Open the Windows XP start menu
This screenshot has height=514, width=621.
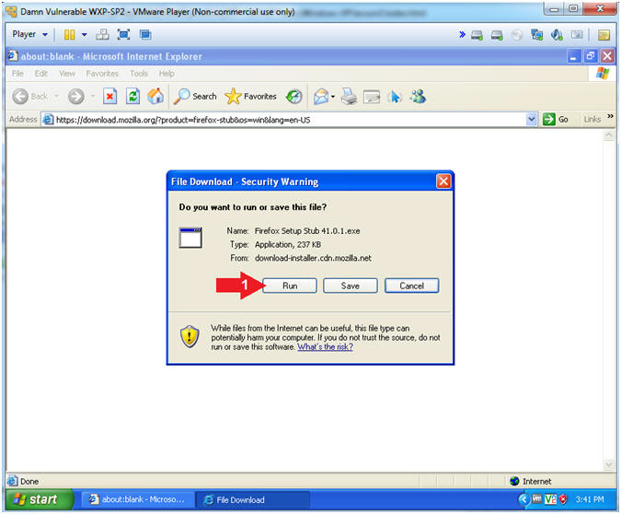[x=39, y=499]
